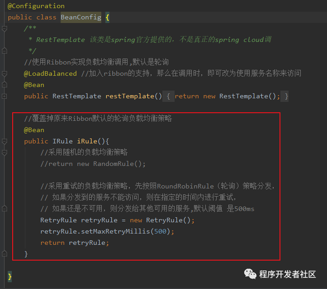Toggle the fold marker beside the @LoadBalanced annotation
This screenshot has height=289, width=327.
5,73
